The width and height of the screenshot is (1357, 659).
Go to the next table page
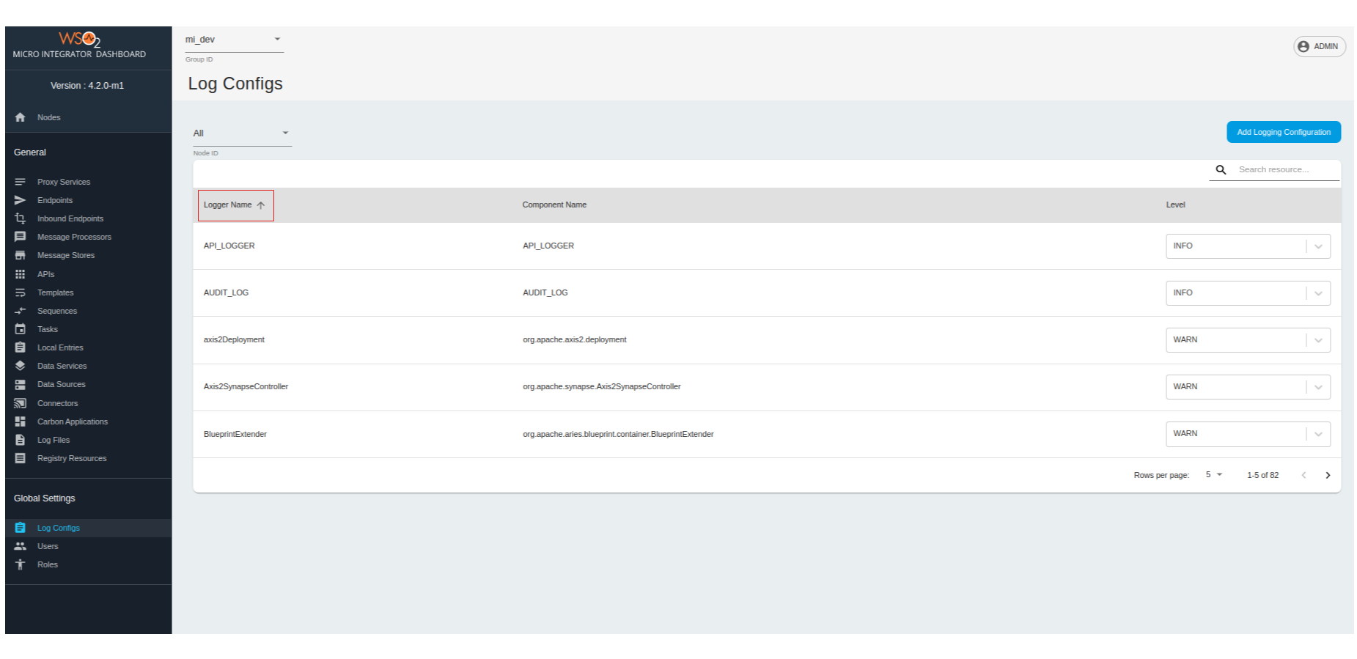tap(1328, 475)
